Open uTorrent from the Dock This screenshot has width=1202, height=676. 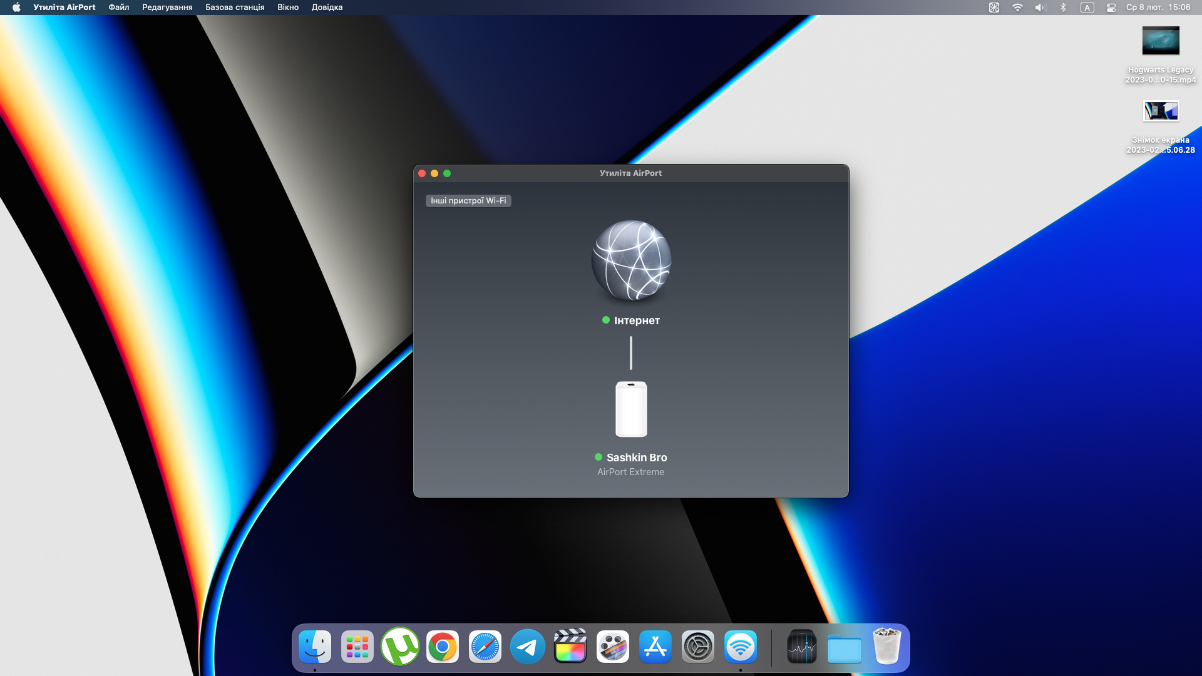click(x=400, y=647)
